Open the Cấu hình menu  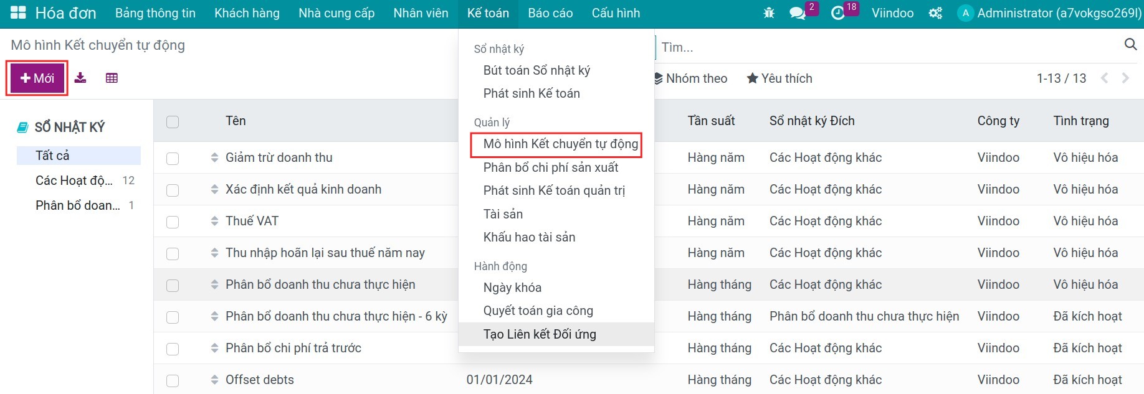(616, 13)
